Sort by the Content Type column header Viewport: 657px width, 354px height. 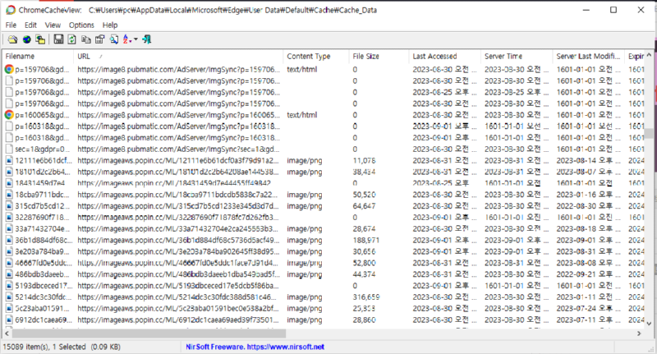tap(308, 56)
